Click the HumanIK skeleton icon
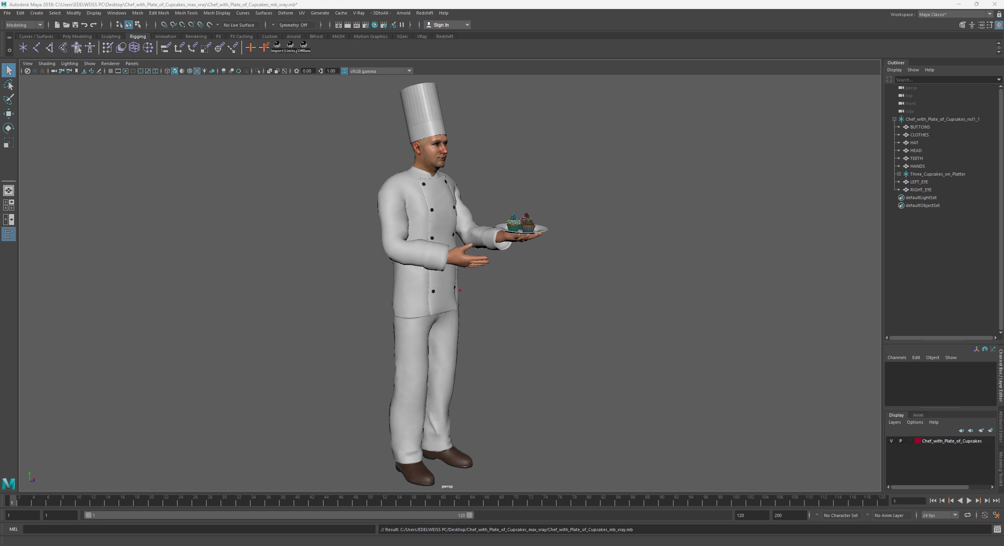 90,48
